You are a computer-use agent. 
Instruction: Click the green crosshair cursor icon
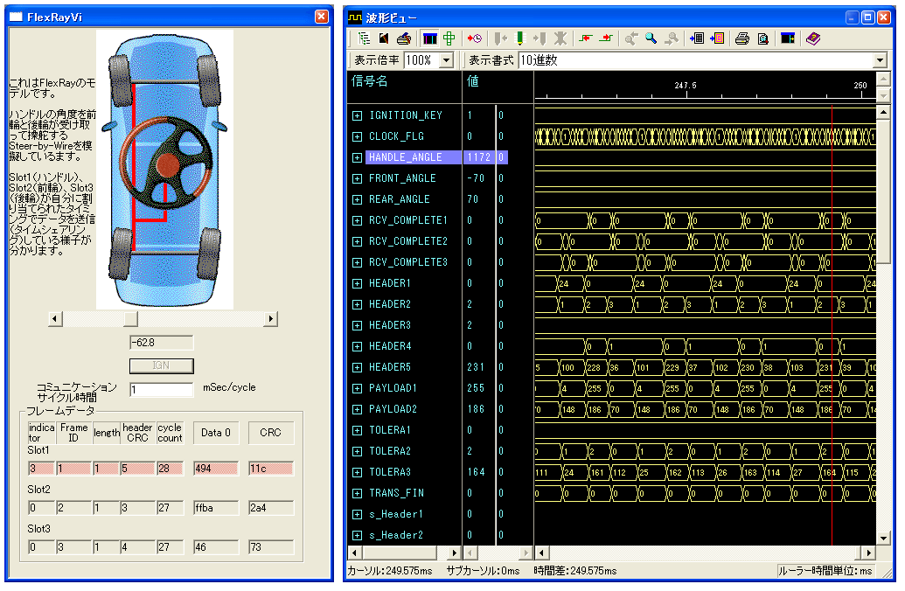(449, 38)
